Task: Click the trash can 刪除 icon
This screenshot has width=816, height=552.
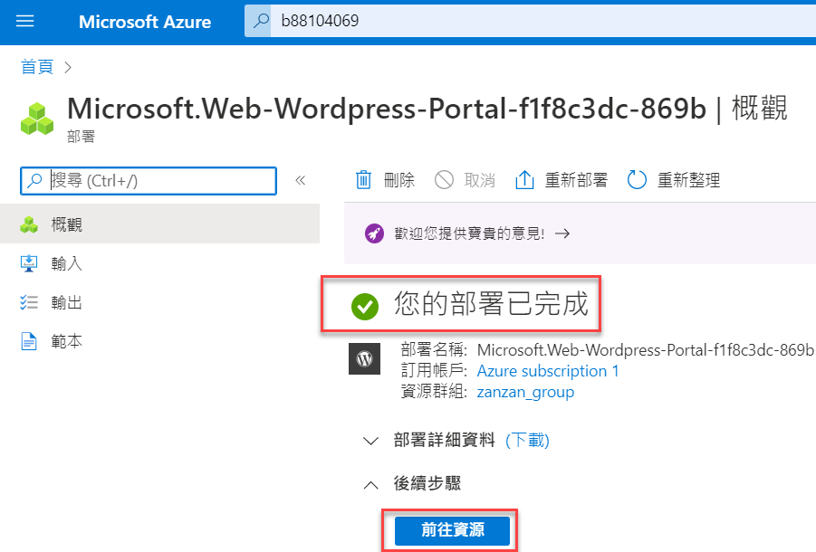Action: coord(363,180)
